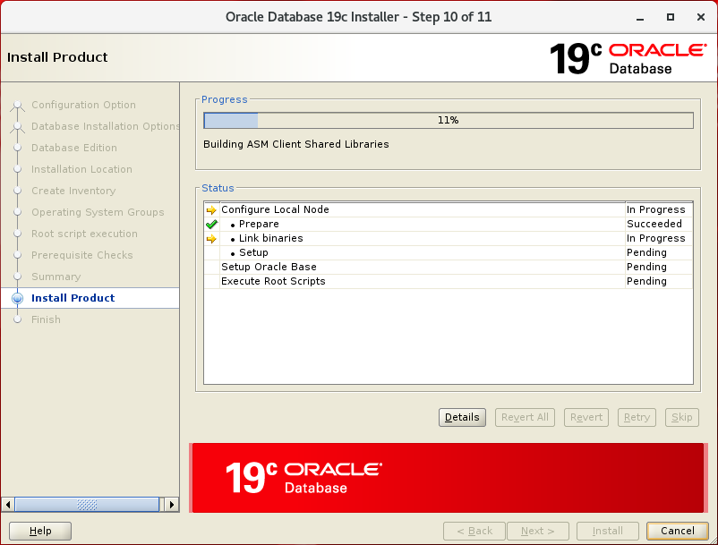Select Create Inventory step

[x=73, y=191]
